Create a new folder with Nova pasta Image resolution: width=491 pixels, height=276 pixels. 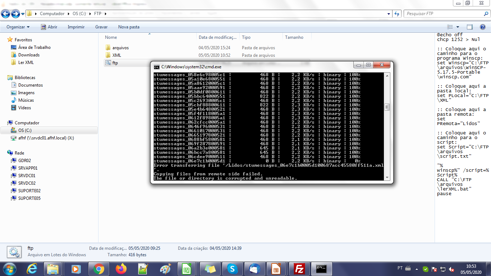tap(129, 27)
